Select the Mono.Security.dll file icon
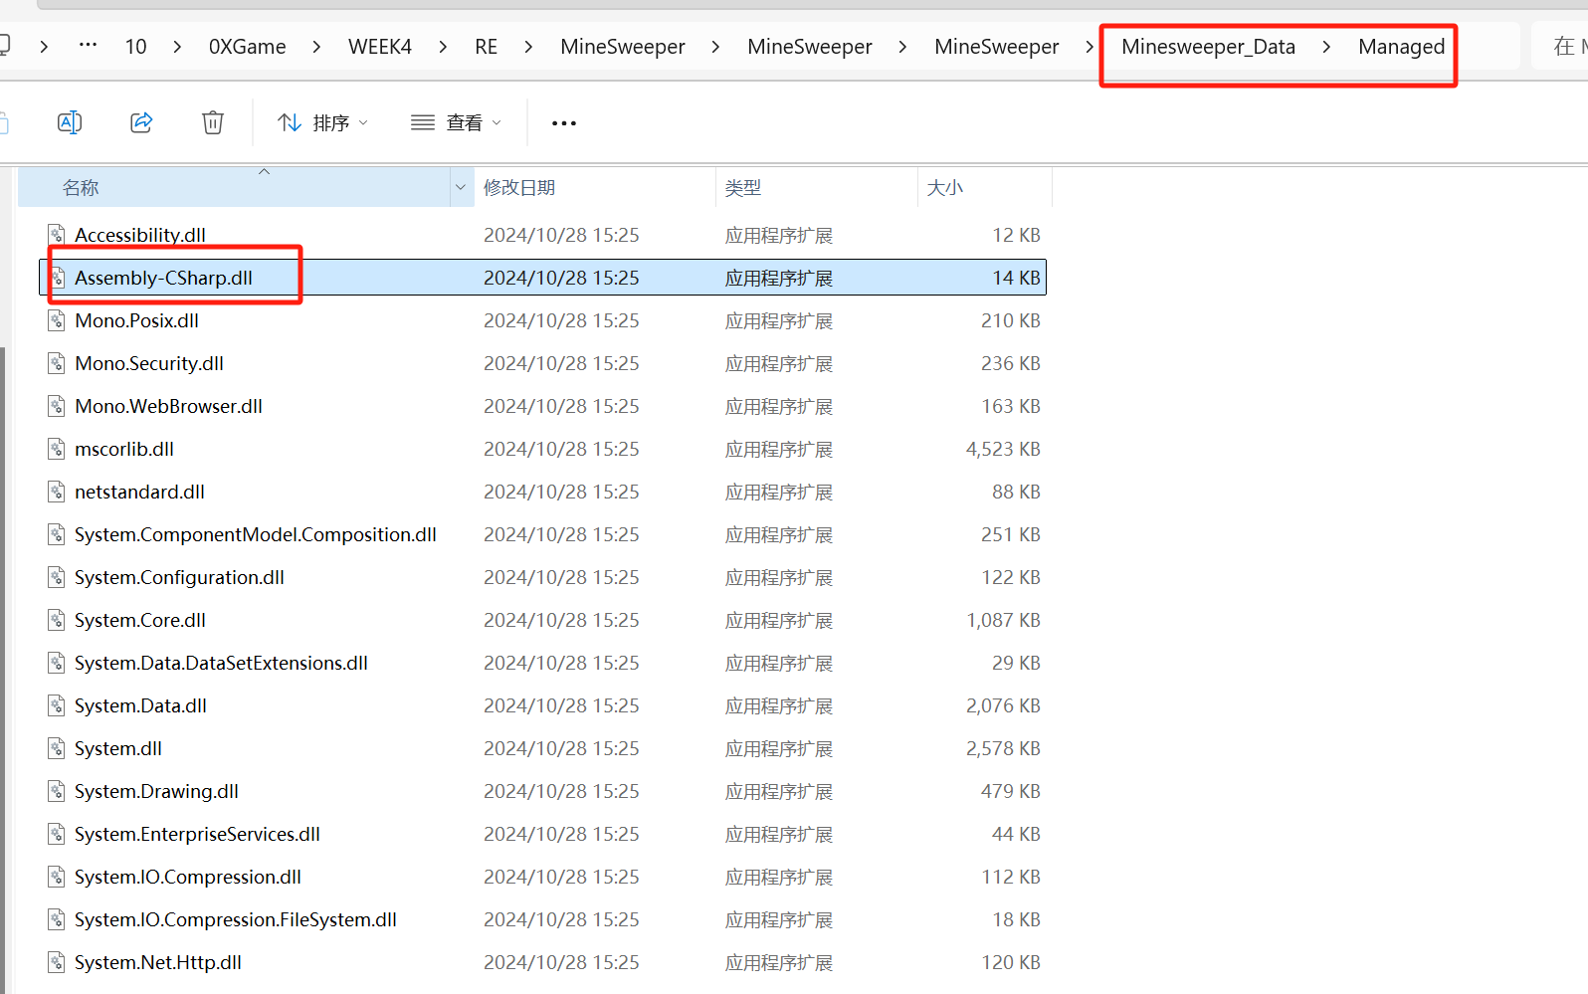 coord(58,363)
